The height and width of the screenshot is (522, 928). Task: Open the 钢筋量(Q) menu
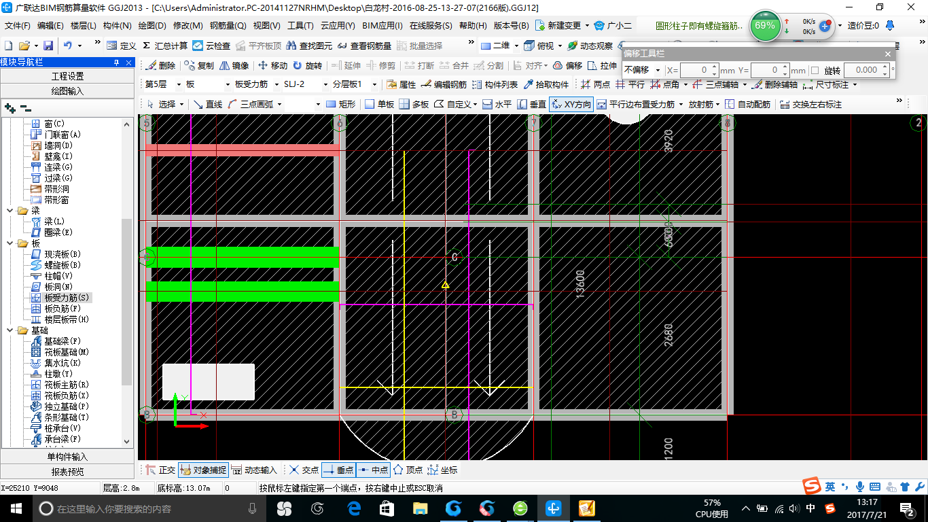pyautogui.click(x=228, y=26)
